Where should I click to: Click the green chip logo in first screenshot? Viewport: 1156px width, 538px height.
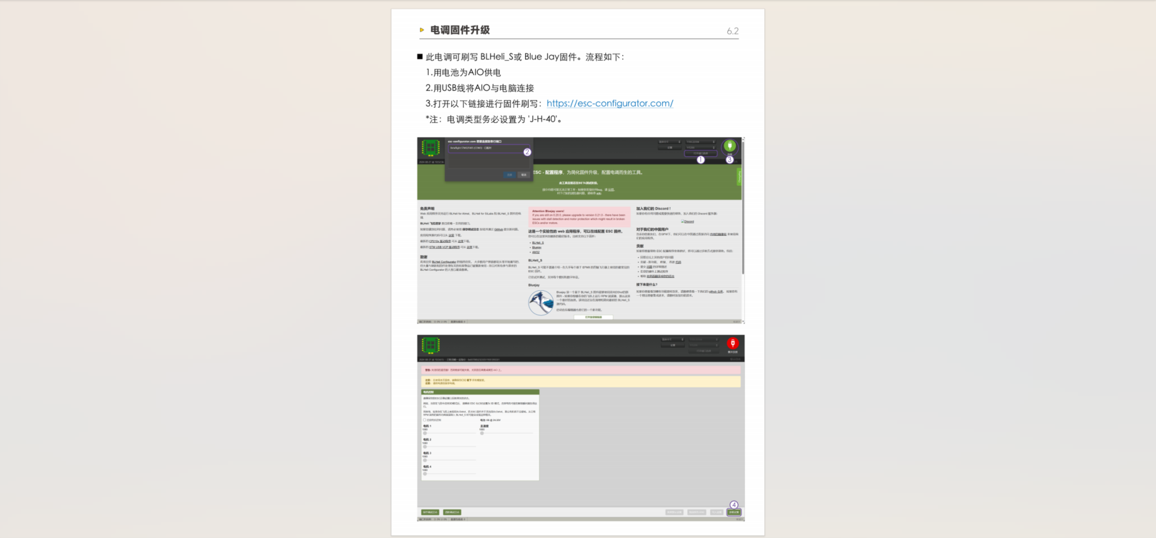(x=431, y=148)
